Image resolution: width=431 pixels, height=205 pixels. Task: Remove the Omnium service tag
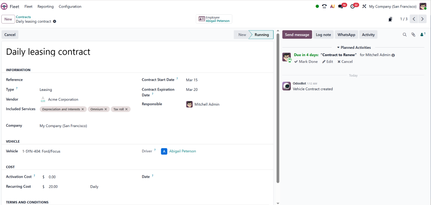(x=106, y=109)
